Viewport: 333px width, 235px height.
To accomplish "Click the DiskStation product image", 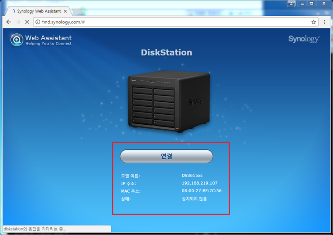I will [169, 102].
